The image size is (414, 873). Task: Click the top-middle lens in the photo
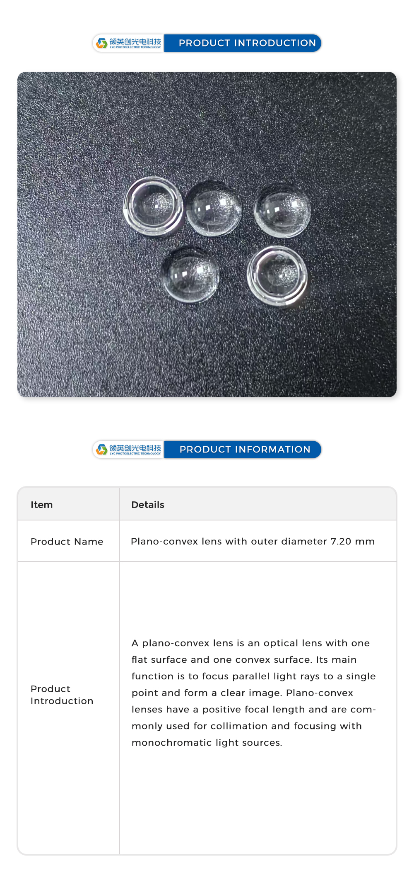(x=214, y=209)
